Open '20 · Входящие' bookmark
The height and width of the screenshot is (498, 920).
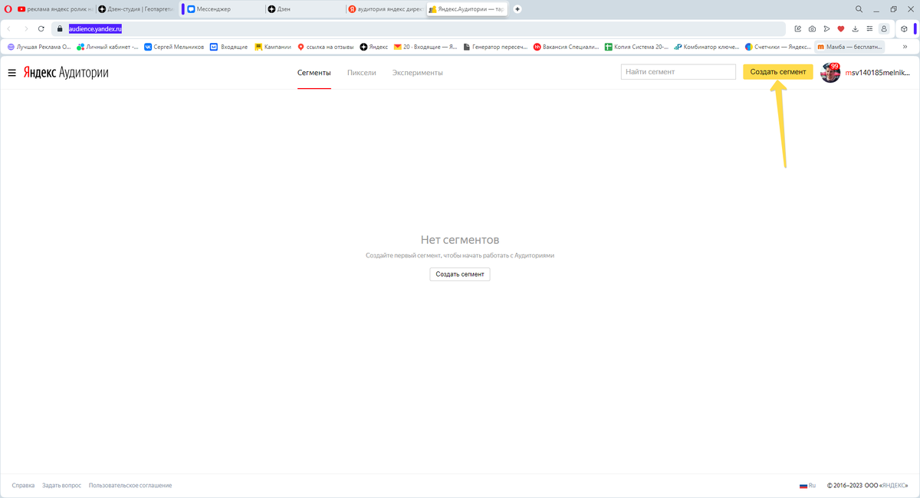click(x=426, y=47)
